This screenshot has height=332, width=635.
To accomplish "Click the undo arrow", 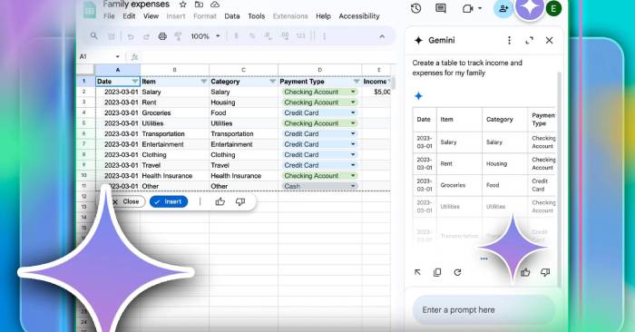I will point(131,36).
